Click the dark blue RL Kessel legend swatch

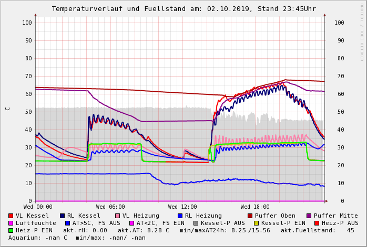coord(63,216)
